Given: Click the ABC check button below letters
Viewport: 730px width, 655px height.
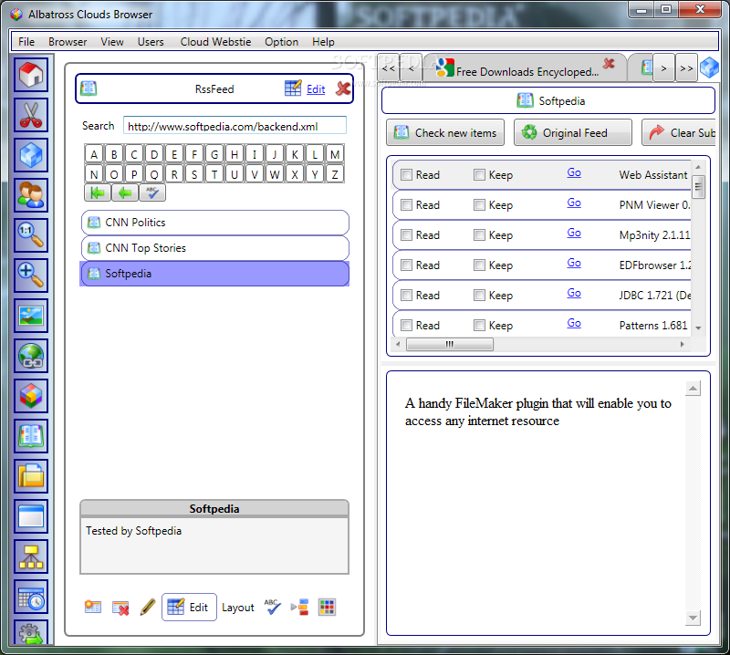Looking at the screenshot, I should point(152,192).
